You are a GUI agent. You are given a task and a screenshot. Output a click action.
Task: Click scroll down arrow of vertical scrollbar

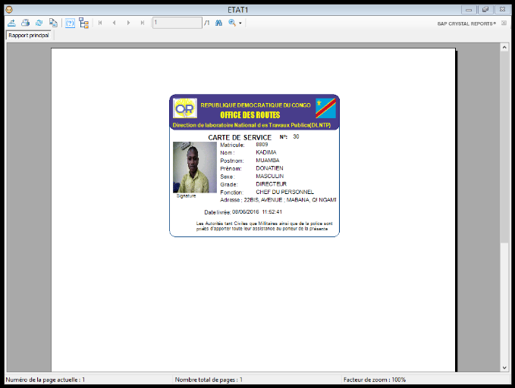click(504, 368)
